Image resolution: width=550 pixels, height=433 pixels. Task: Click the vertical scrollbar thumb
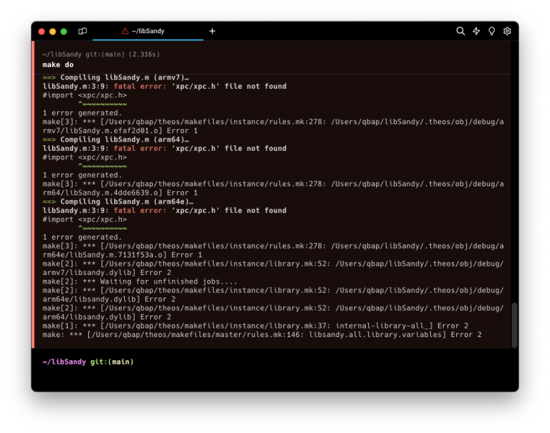coord(514,325)
